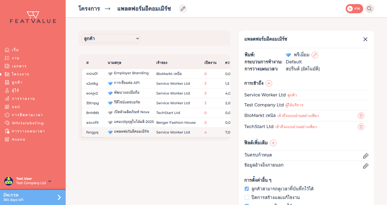
Task: Click the FeatValue logo
Action: click(33, 17)
